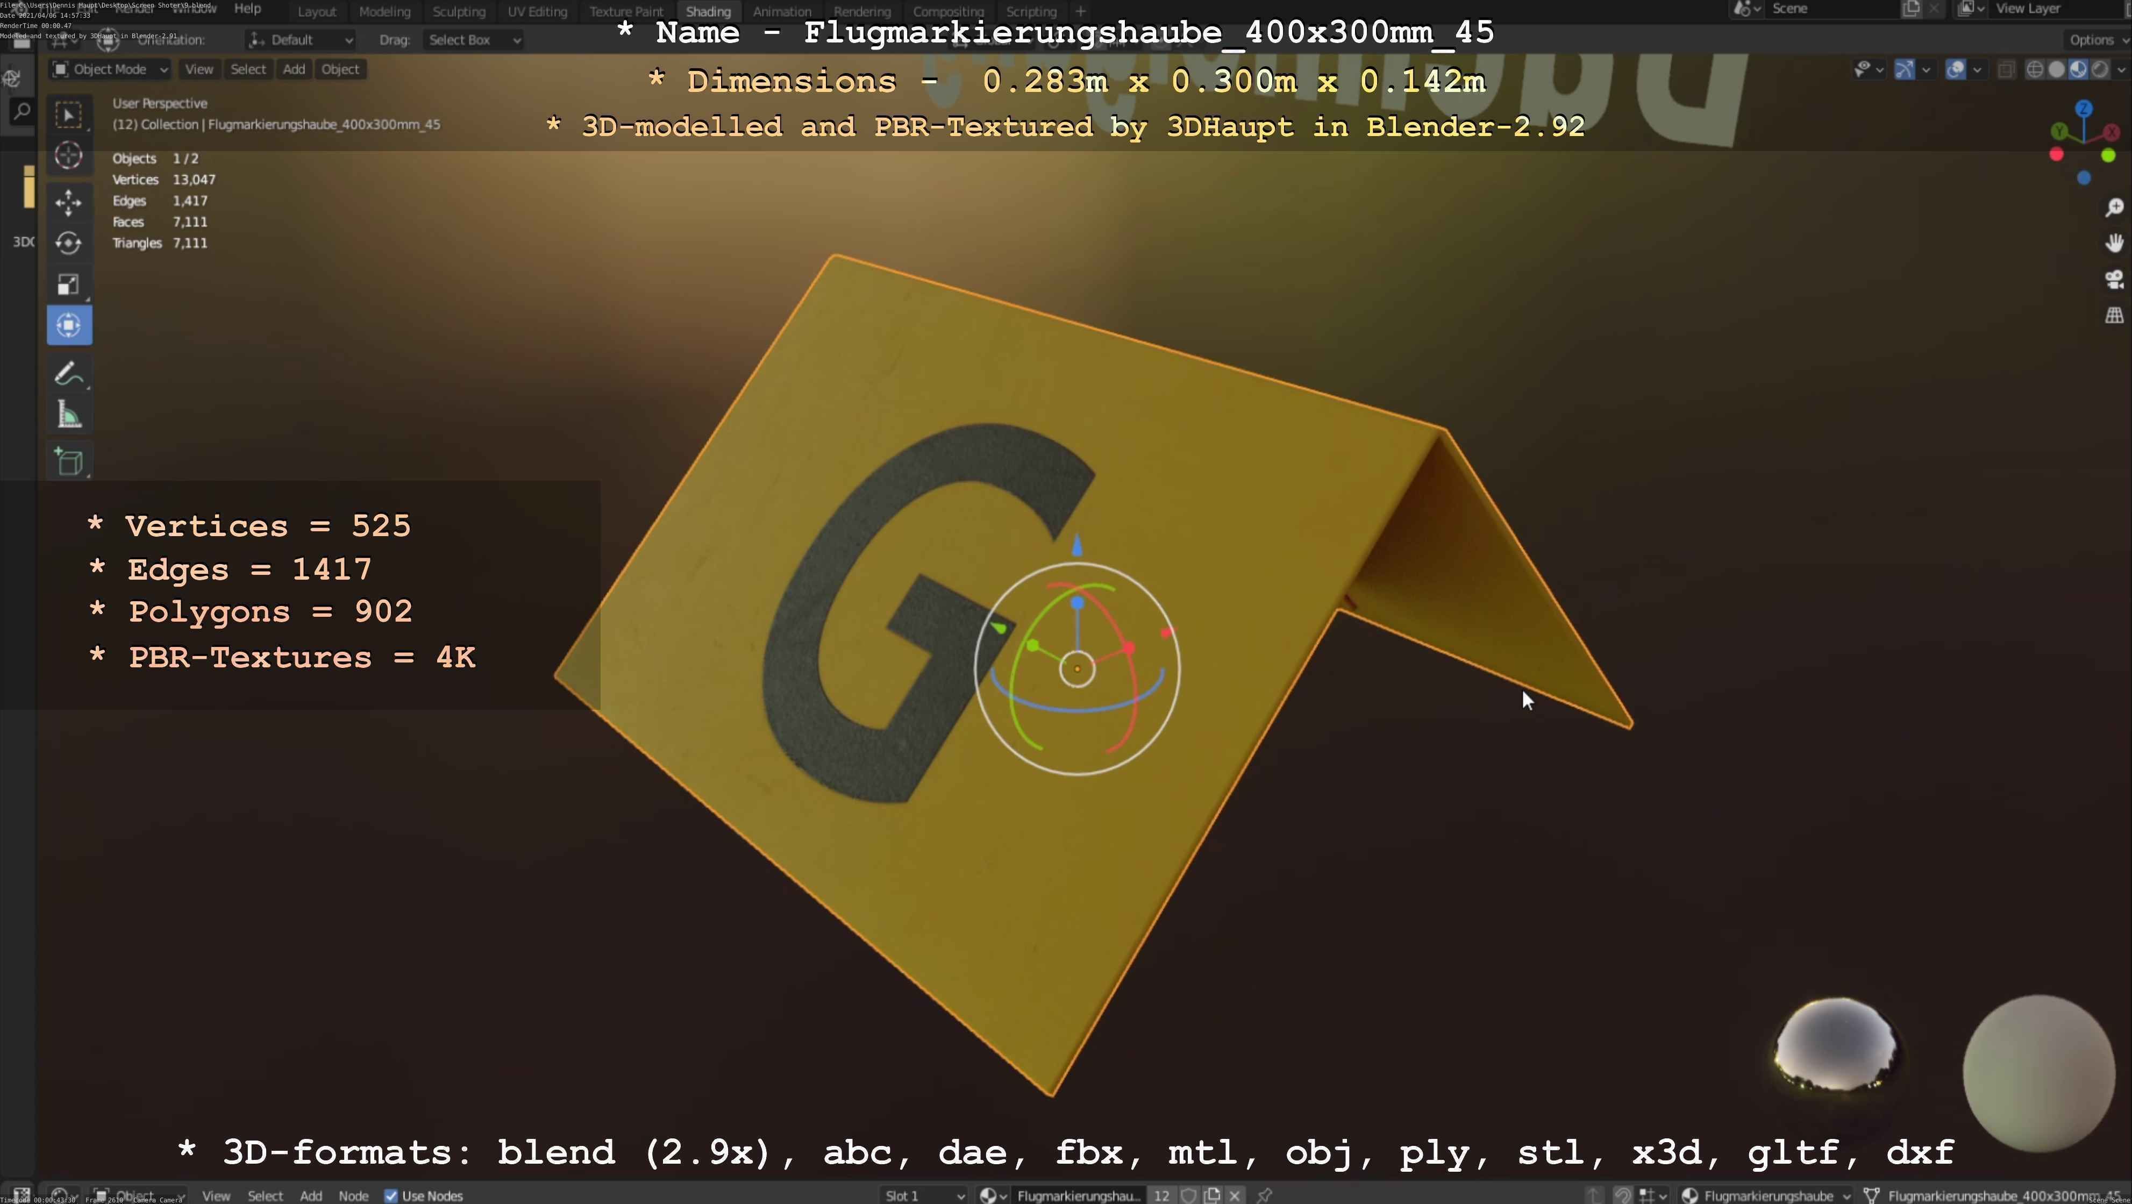The image size is (2132, 1204).
Task: Choose the Annotate pencil tool
Action: coord(69,374)
